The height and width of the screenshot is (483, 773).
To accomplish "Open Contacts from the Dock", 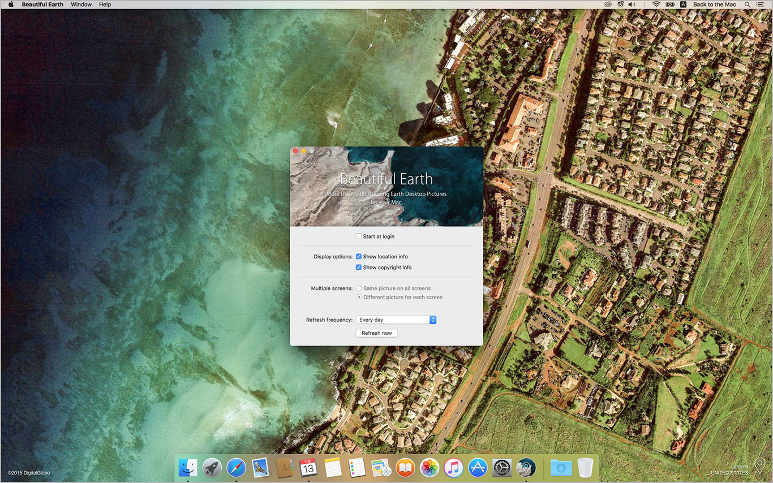I will [x=284, y=468].
